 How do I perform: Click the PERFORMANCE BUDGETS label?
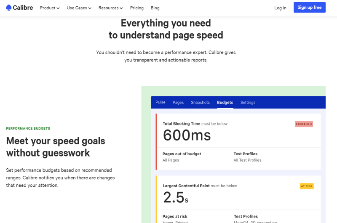click(28, 128)
